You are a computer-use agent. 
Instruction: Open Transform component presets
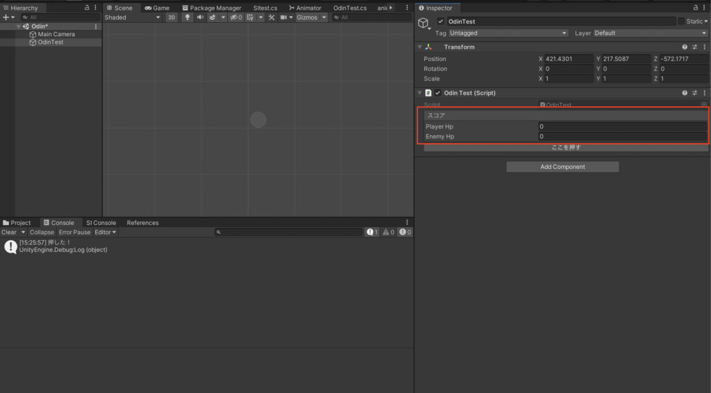[x=694, y=47]
